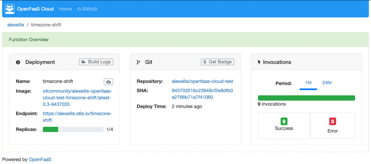Viewport: 371px width, 164px height.
Task: Switch invocation period to 24hr
Action: tap(327, 83)
